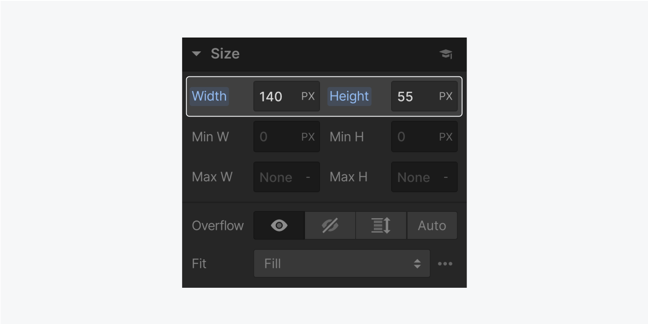The height and width of the screenshot is (324, 648).
Task: Click the Fit dropdown stepper arrows
Action: [x=417, y=264]
